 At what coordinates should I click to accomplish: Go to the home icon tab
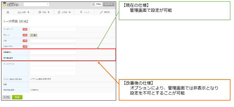coord(8,12)
